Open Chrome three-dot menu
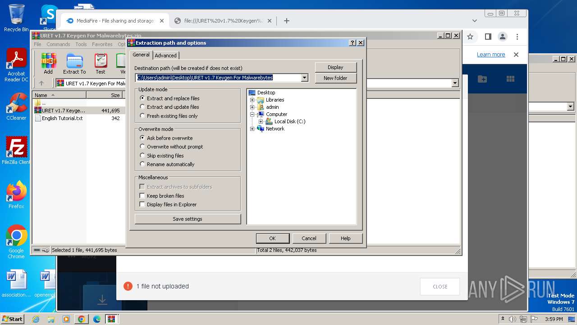 (x=517, y=37)
